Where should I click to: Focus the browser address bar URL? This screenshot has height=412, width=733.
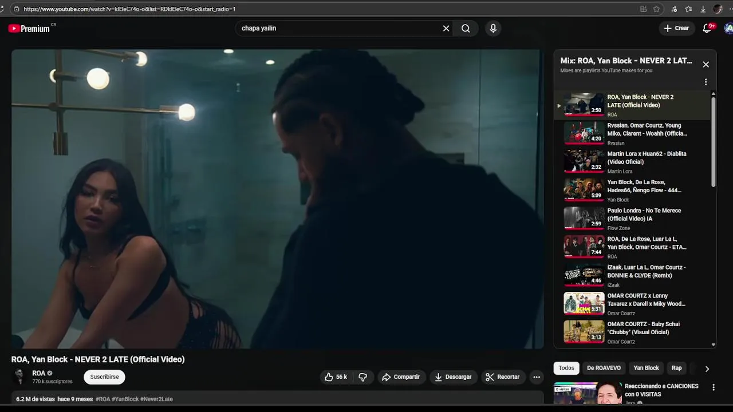[x=129, y=9]
